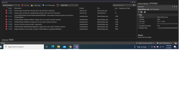181x102 pixels.
Task: Open notifications bell in Visual Studio status bar
Action: point(175,43)
